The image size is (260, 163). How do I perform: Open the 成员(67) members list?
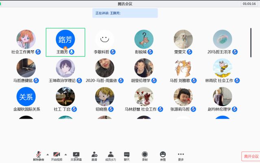click(x=111, y=155)
